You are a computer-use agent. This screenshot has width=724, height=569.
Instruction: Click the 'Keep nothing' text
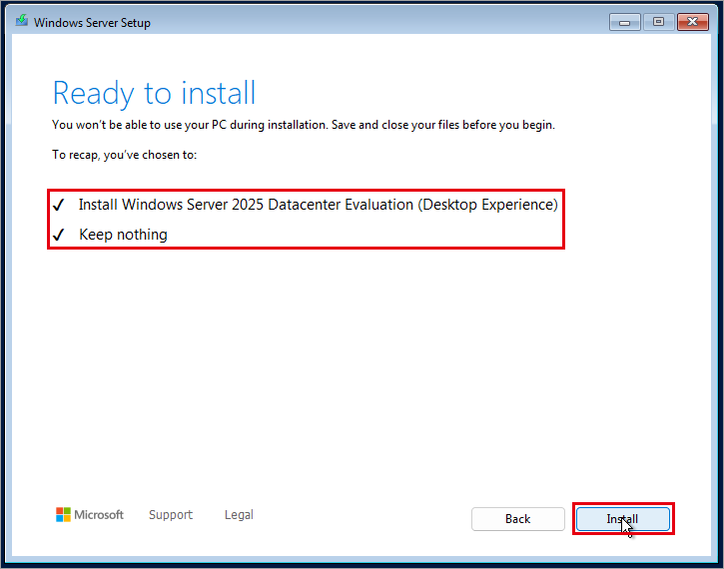[x=123, y=235]
